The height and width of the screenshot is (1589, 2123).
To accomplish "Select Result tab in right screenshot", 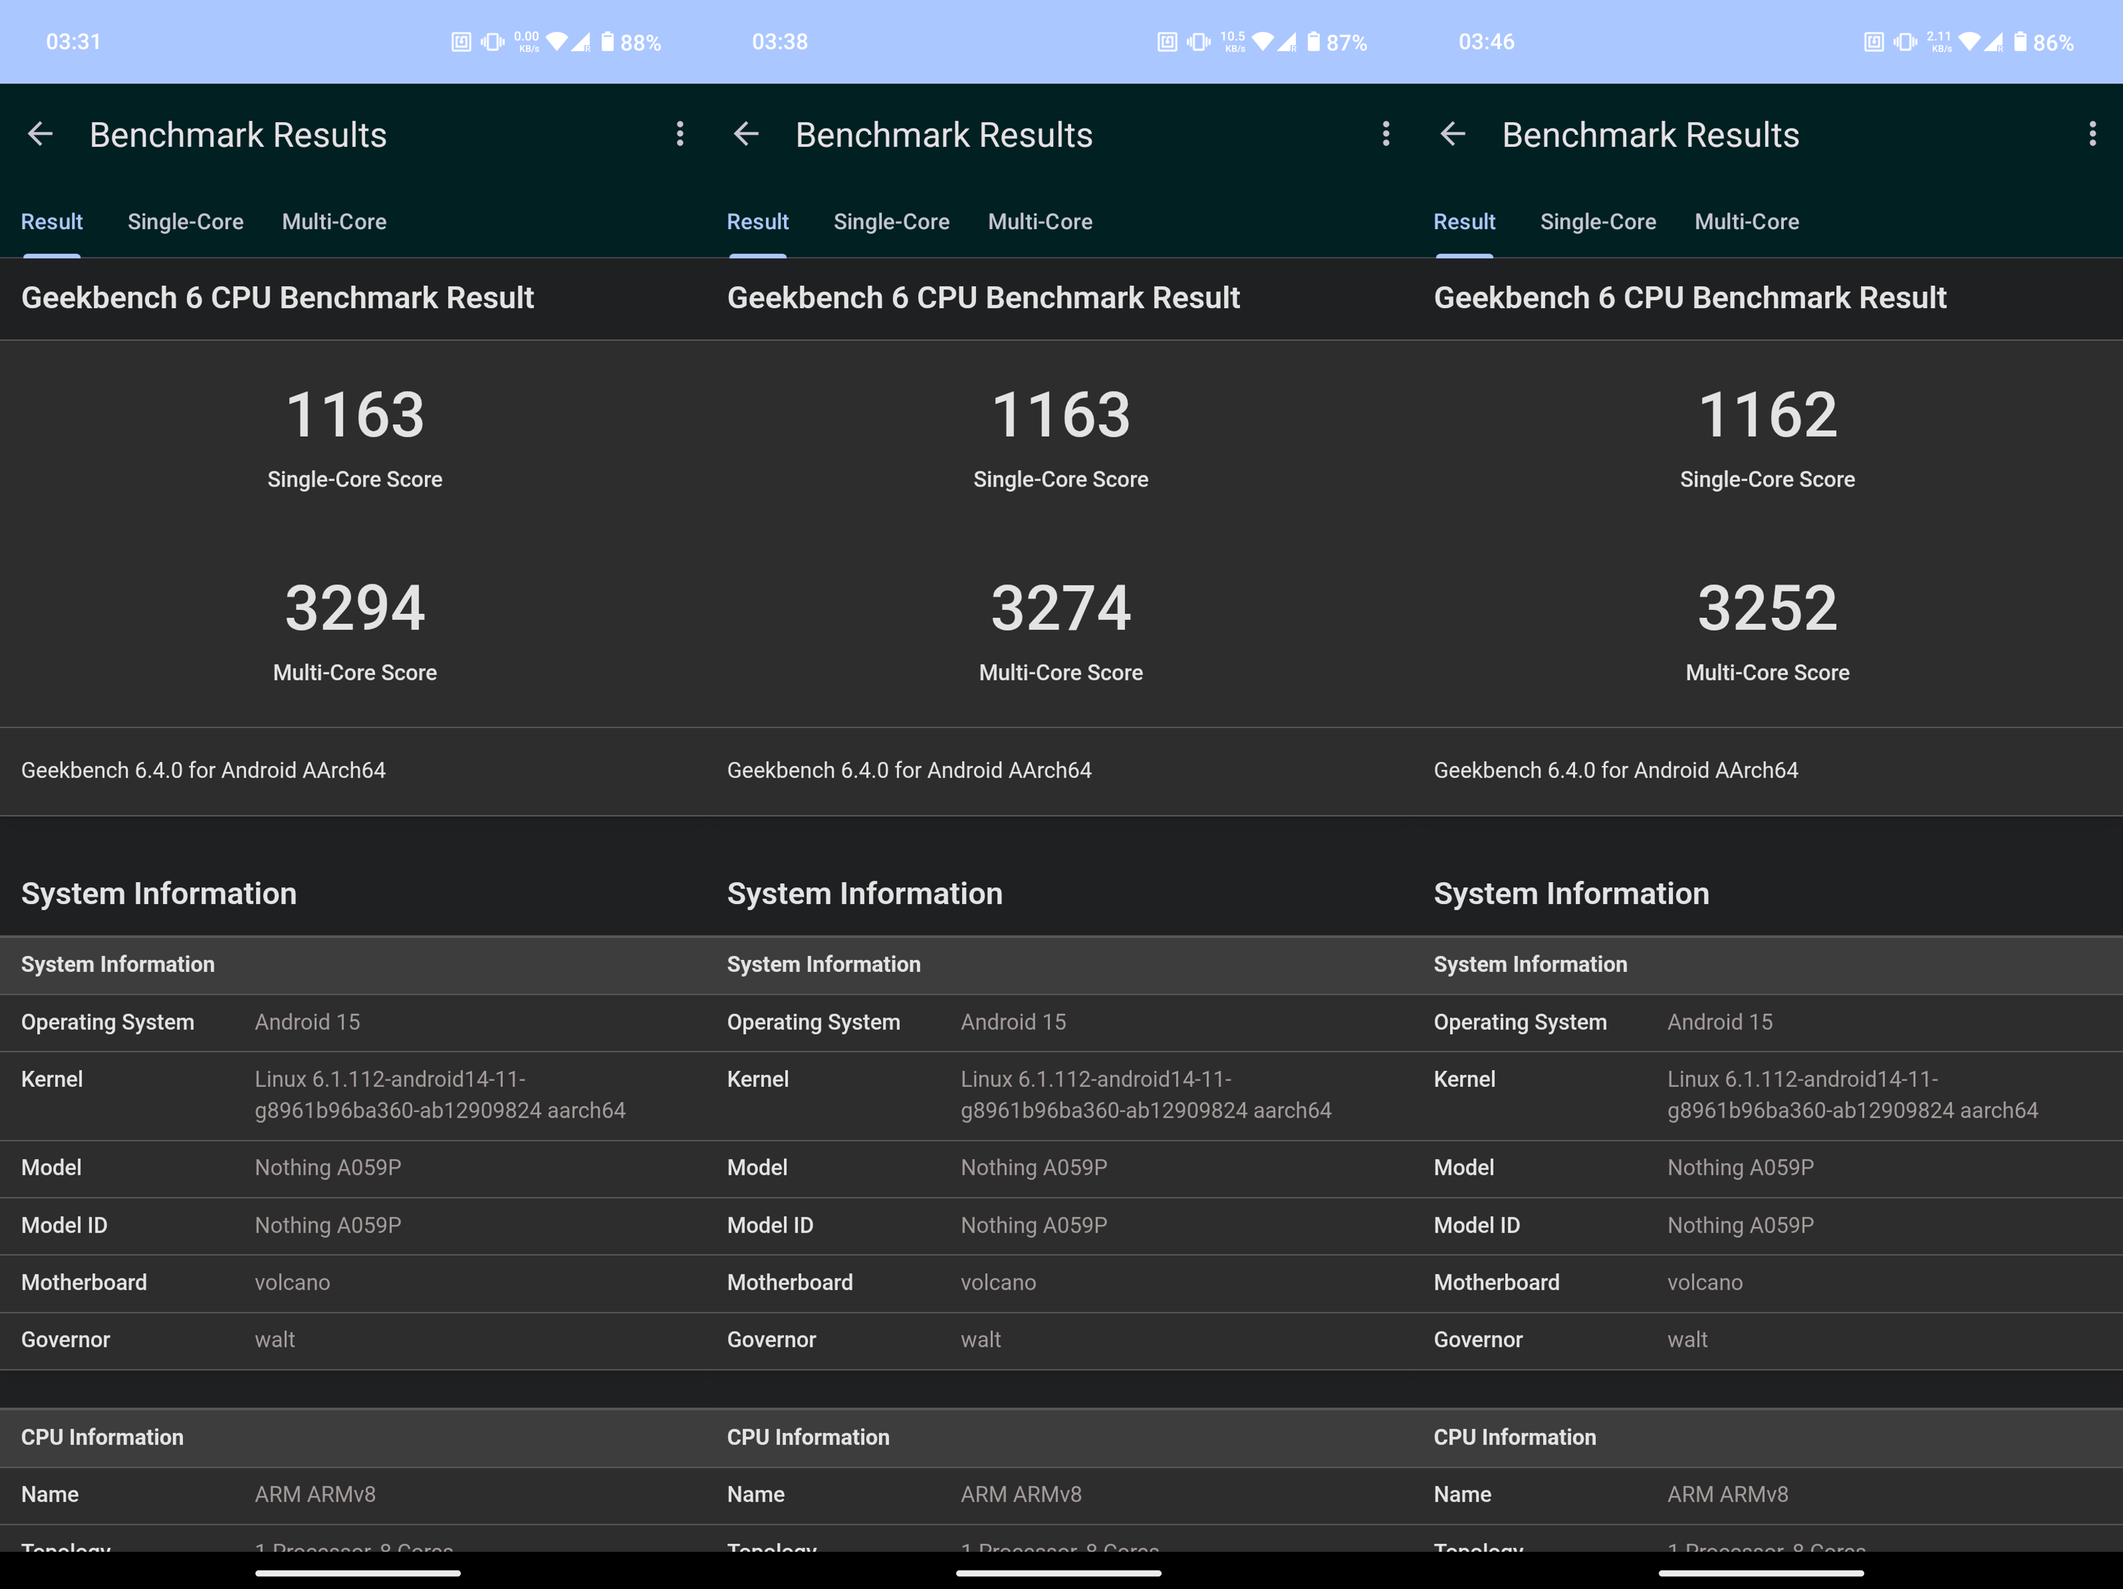I will pyautogui.click(x=1463, y=221).
